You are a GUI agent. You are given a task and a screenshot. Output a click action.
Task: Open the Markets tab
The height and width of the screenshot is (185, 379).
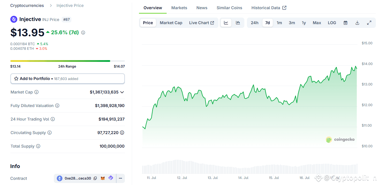tap(179, 8)
